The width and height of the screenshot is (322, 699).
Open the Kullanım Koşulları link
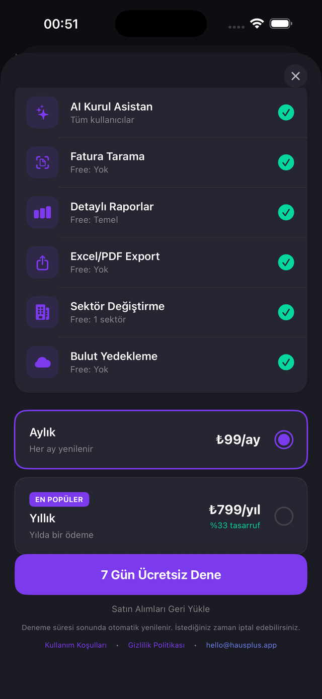click(76, 645)
